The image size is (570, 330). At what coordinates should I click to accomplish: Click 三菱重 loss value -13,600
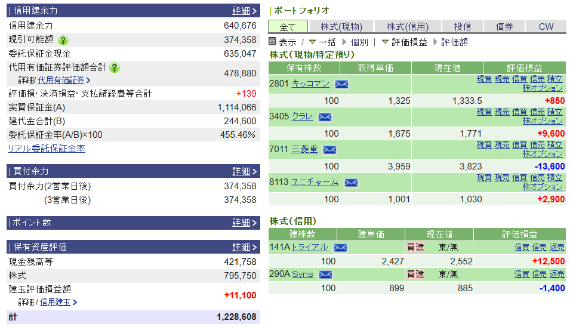(x=550, y=166)
